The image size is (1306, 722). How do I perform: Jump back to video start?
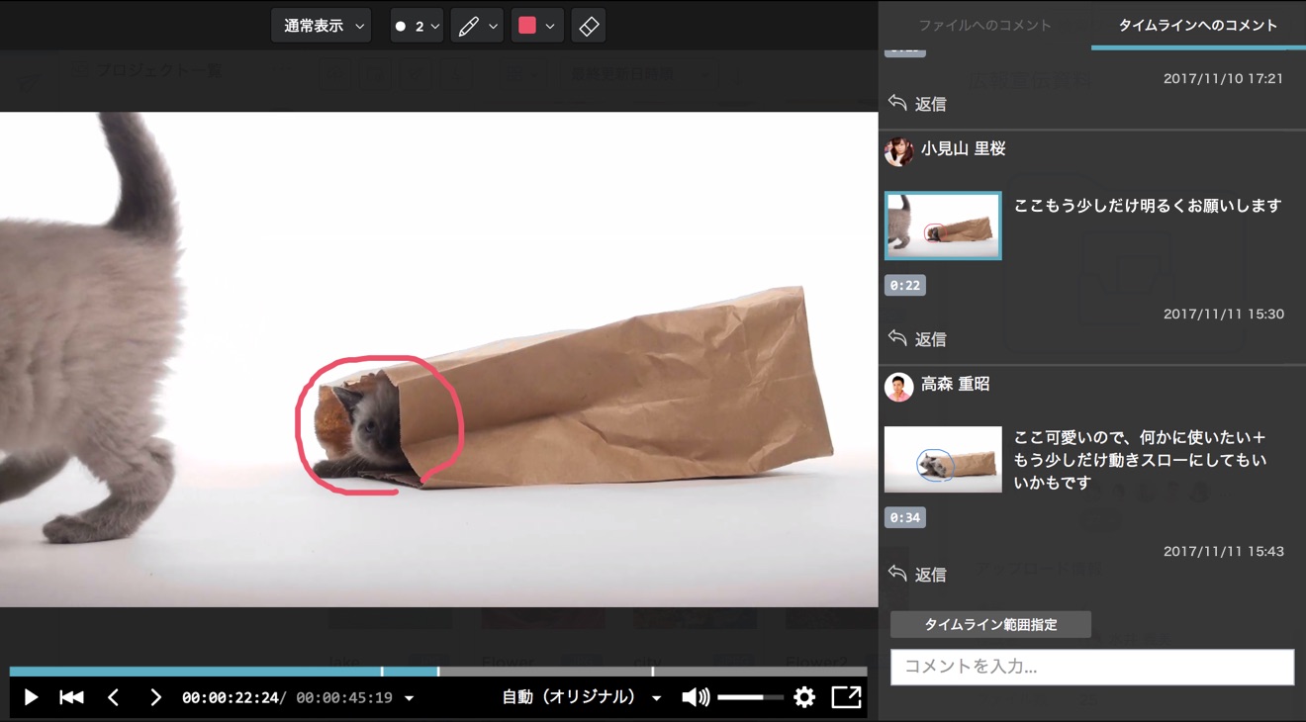(x=71, y=697)
